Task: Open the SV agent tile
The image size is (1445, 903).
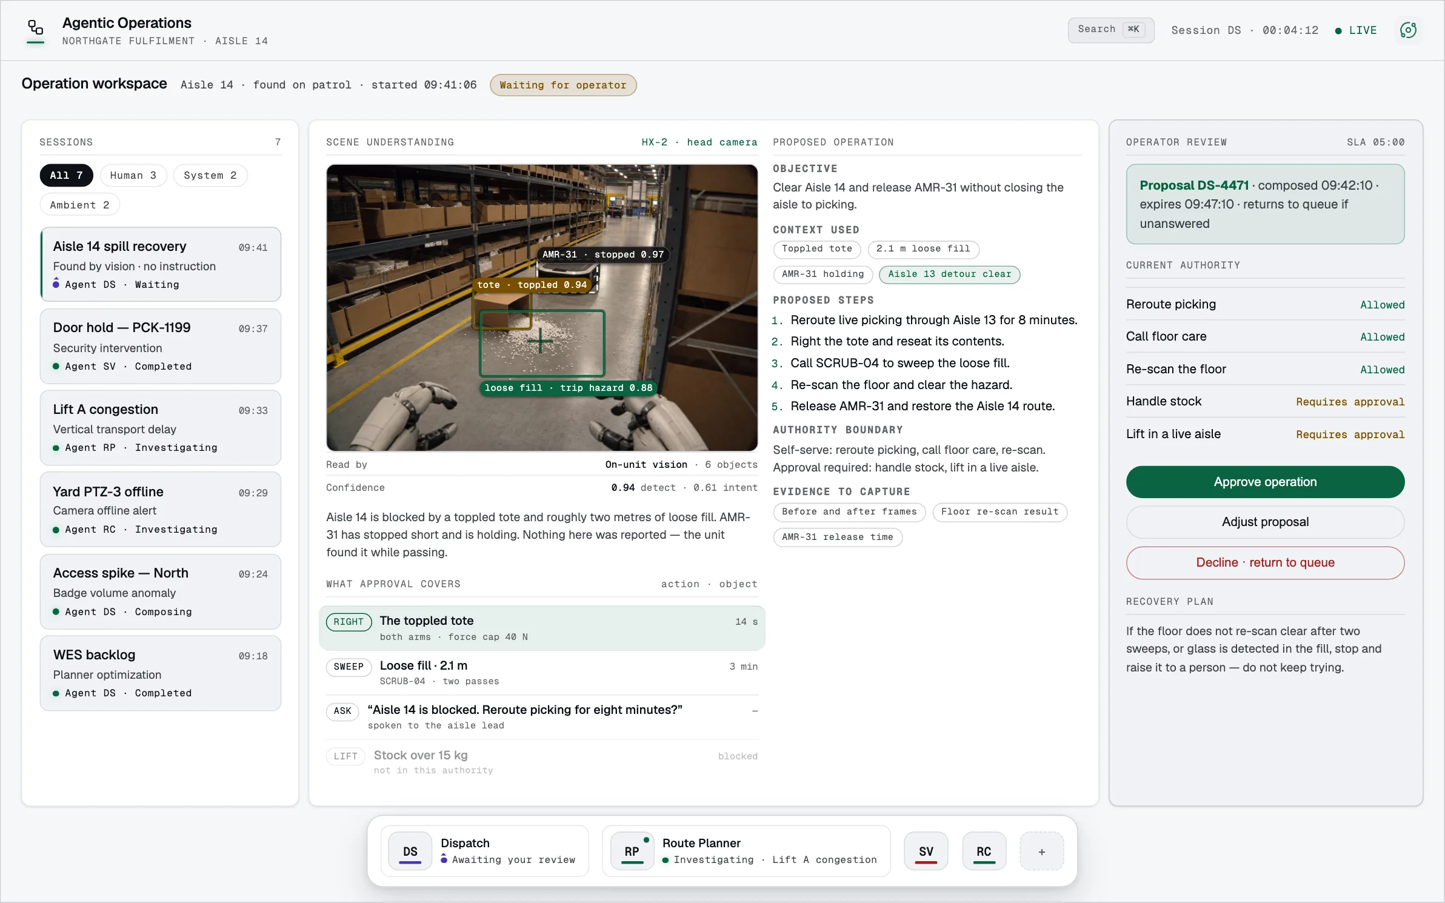Action: [x=926, y=851]
